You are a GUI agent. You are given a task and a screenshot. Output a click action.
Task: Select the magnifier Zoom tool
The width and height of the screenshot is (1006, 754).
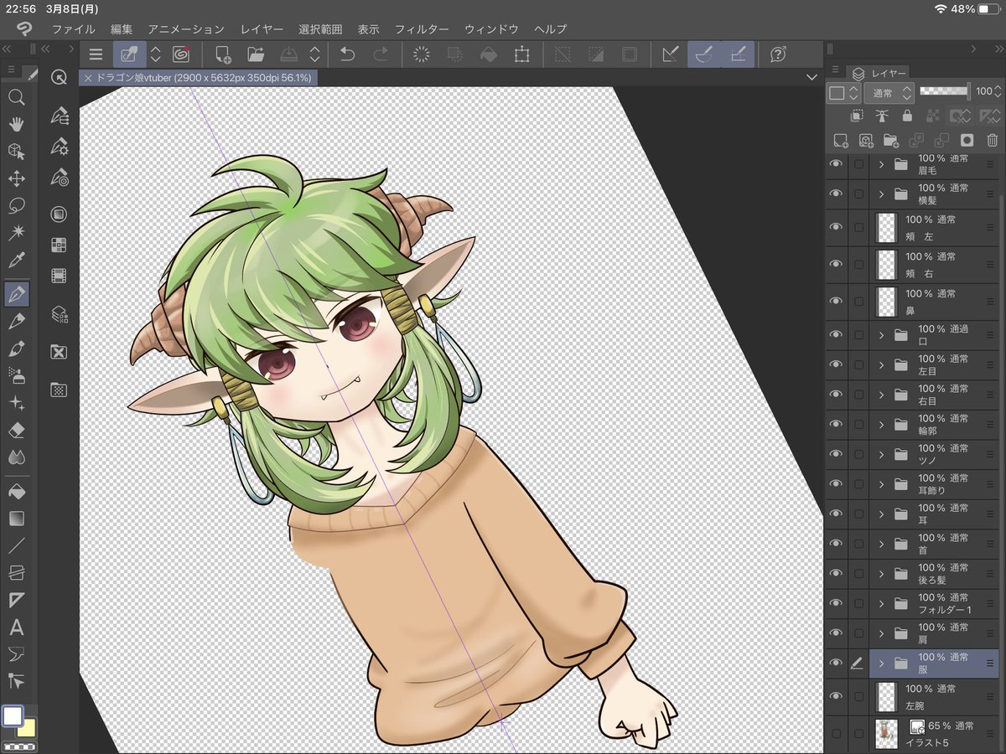tap(16, 97)
